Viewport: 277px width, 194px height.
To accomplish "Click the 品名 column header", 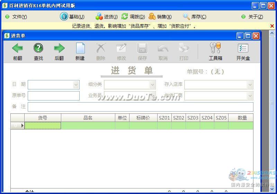I will (x=88, y=118).
